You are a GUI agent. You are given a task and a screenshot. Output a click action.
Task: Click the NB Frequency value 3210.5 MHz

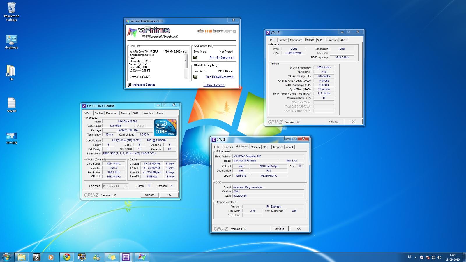coord(342,57)
